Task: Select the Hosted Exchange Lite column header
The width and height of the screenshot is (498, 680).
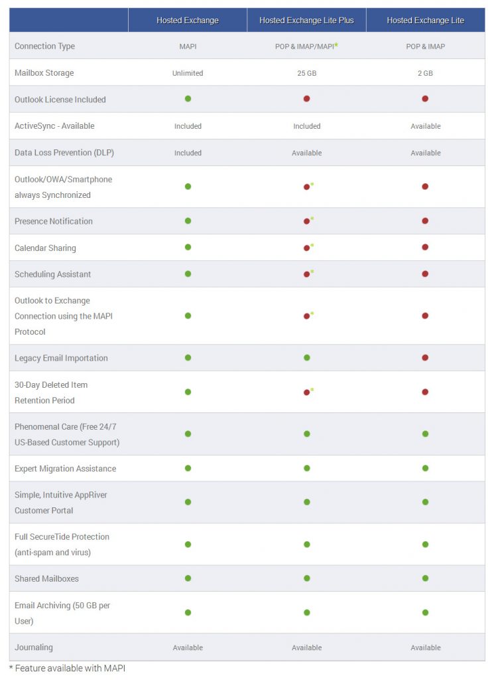Action: [426, 20]
